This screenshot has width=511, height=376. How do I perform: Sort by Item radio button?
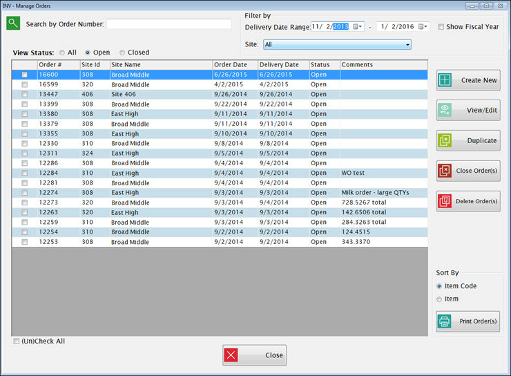(x=440, y=299)
